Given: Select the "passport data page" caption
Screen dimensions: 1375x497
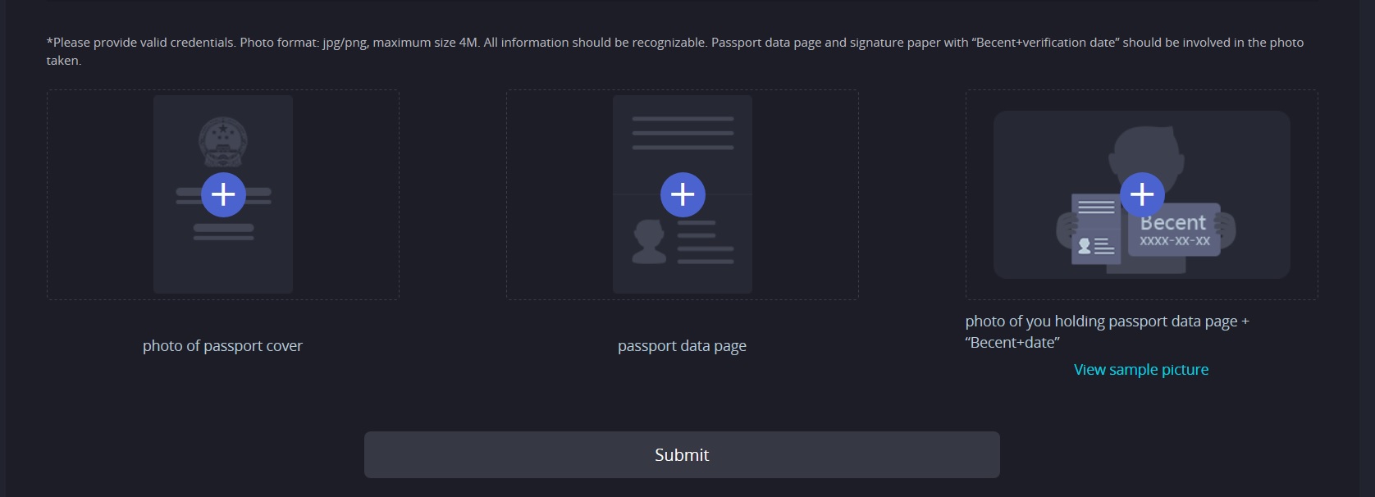Looking at the screenshot, I should click(x=682, y=346).
